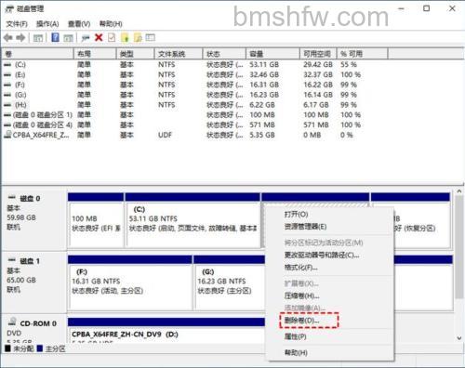Image resolution: width=465 pixels, height=368 pixels.
Task: Click the drive icon beside the red X
Action: 86,38
